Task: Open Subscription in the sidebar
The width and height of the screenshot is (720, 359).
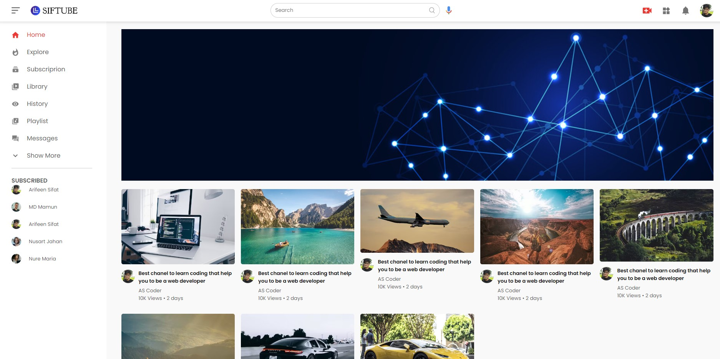Action: 46,69
